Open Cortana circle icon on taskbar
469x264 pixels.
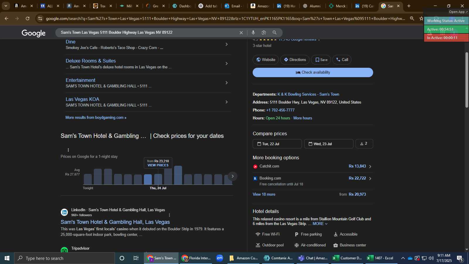coord(122,258)
